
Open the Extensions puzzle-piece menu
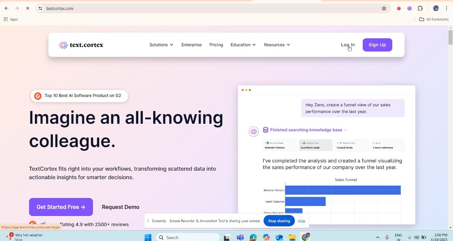pyautogui.click(x=420, y=8)
